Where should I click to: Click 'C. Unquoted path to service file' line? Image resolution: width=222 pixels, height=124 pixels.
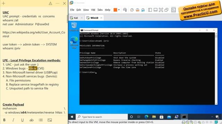point(27,89)
